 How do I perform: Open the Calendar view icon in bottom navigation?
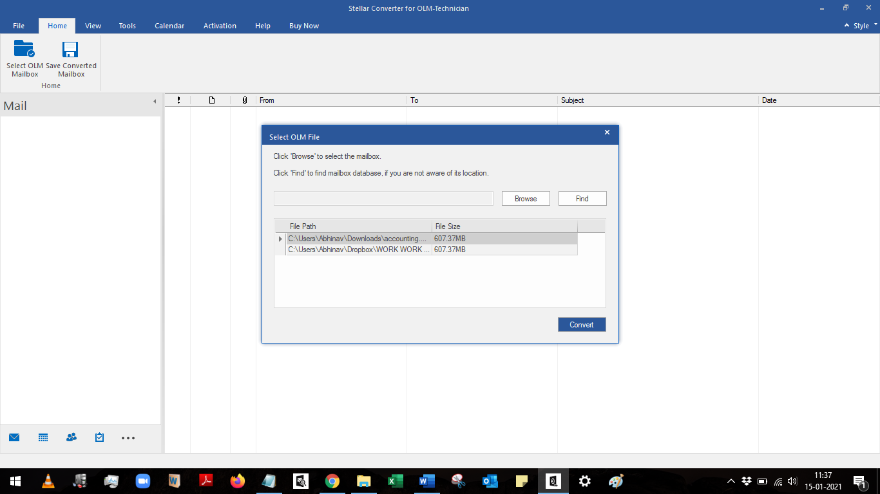click(43, 437)
